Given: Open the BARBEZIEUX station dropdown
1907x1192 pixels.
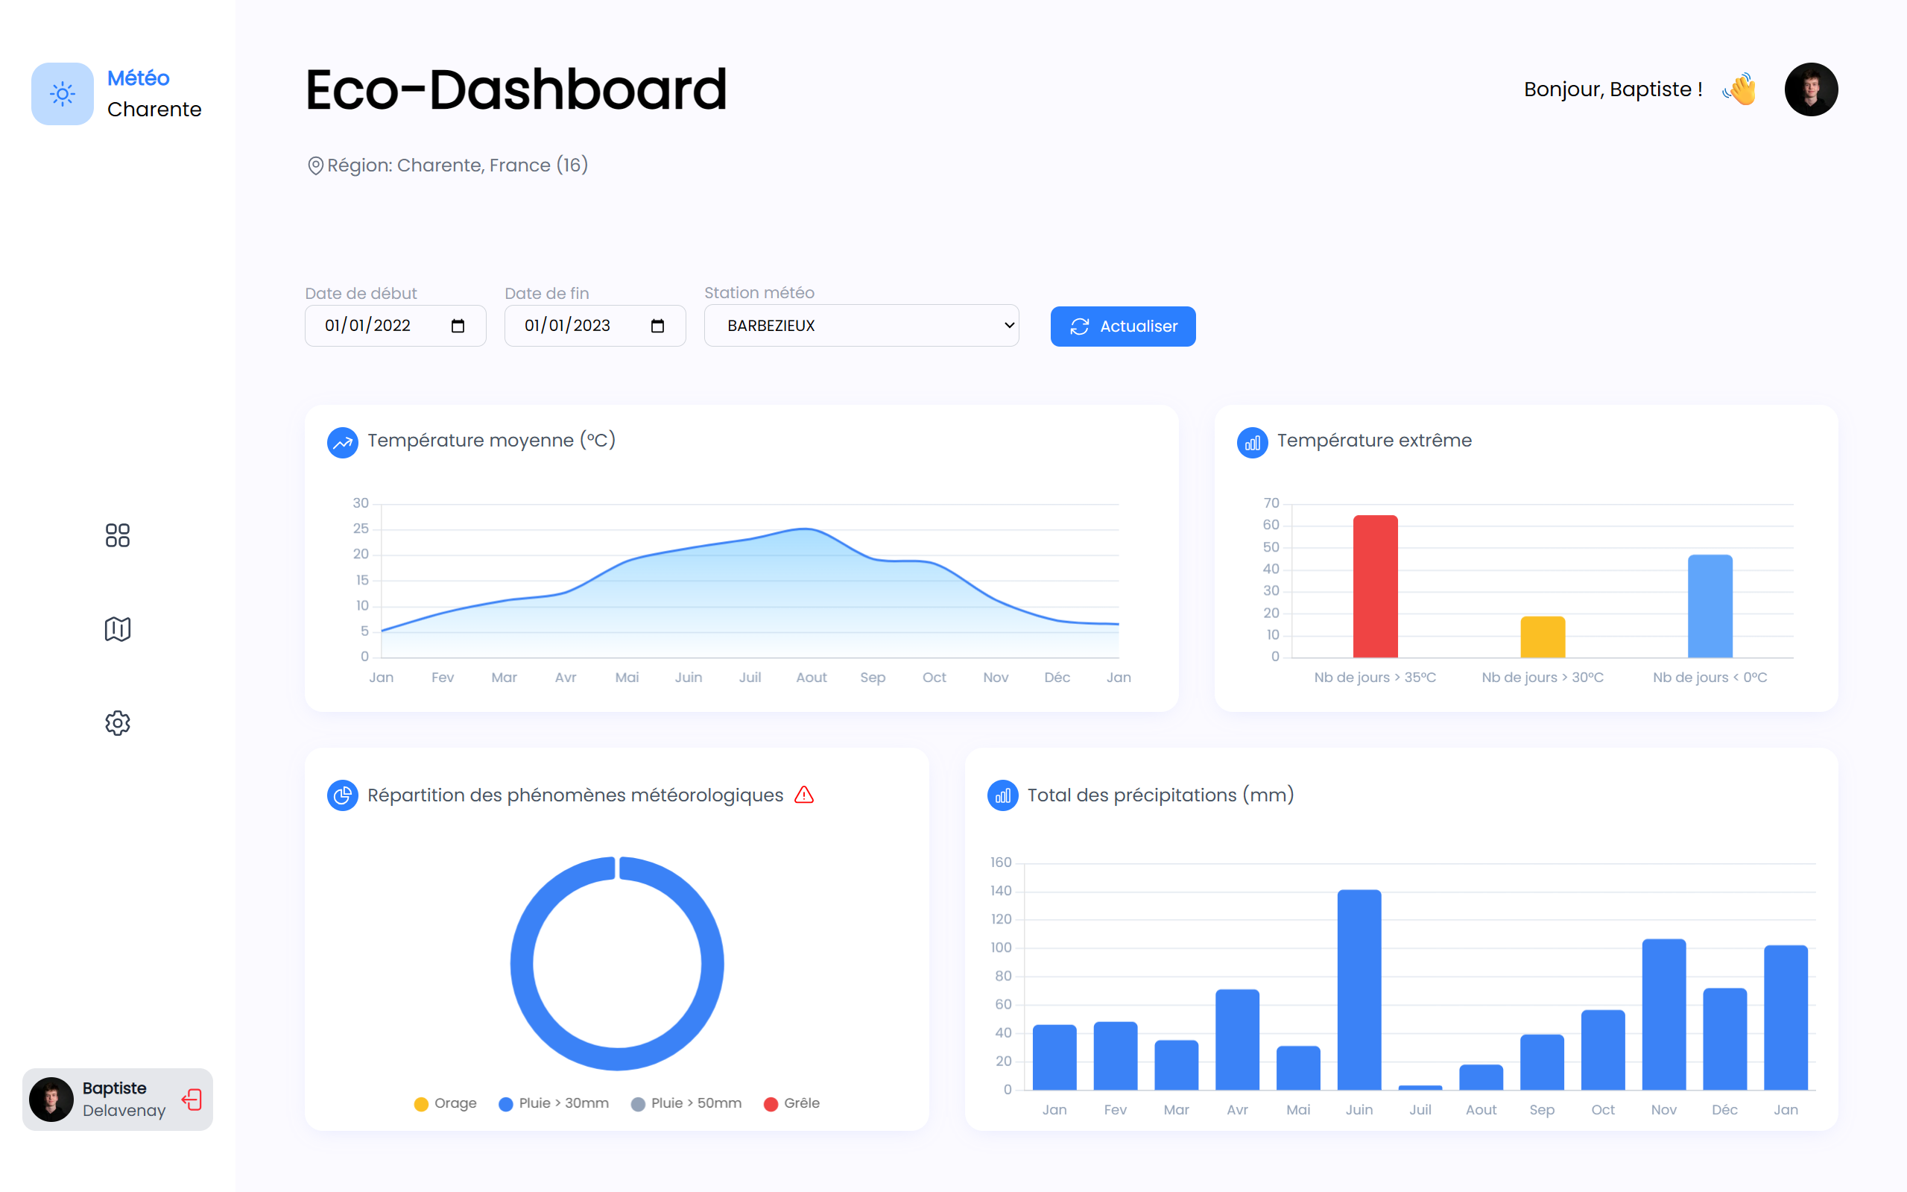Looking at the screenshot, I should pyautogui.click(x=861, y=326).
